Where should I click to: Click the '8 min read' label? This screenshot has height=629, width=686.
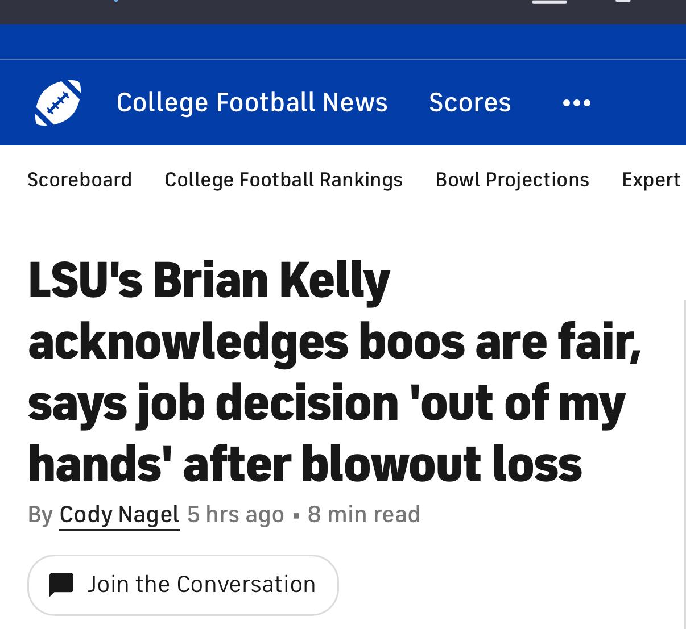coord(363,515)
